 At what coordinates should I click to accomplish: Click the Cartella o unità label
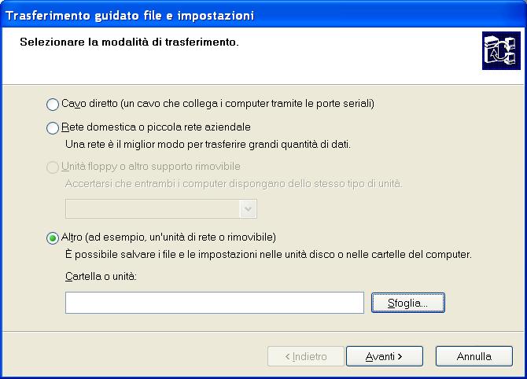[101, 278]
